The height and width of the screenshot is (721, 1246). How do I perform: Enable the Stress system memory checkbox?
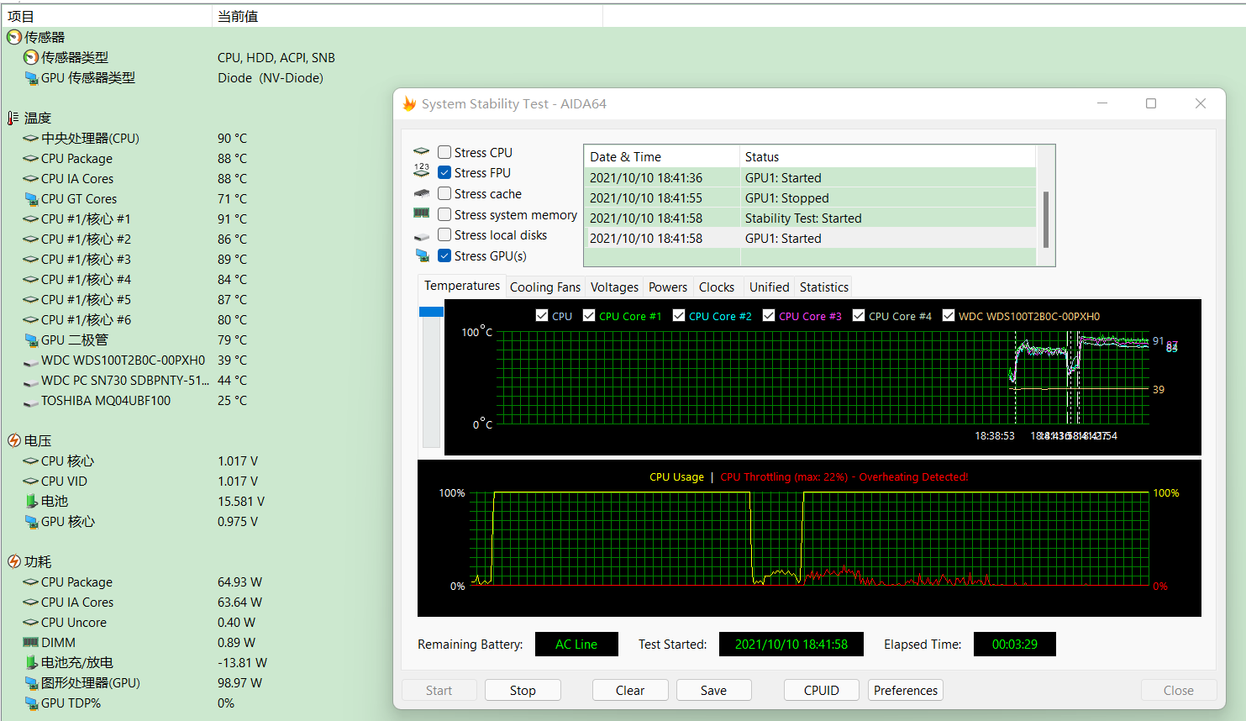click(x=444, y=214)
